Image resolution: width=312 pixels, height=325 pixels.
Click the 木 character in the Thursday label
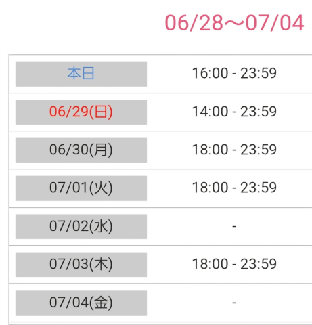pyautogui.click(x=101, y=265)
